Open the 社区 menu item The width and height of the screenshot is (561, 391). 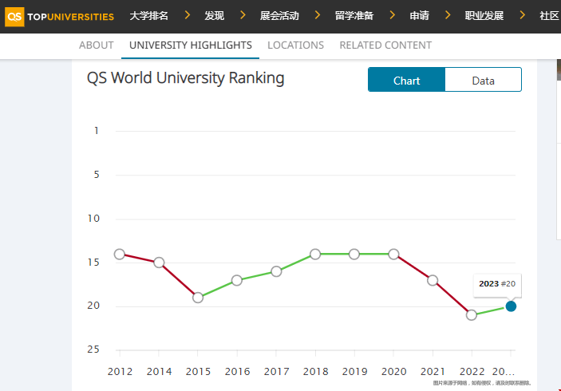coord(550,16)
